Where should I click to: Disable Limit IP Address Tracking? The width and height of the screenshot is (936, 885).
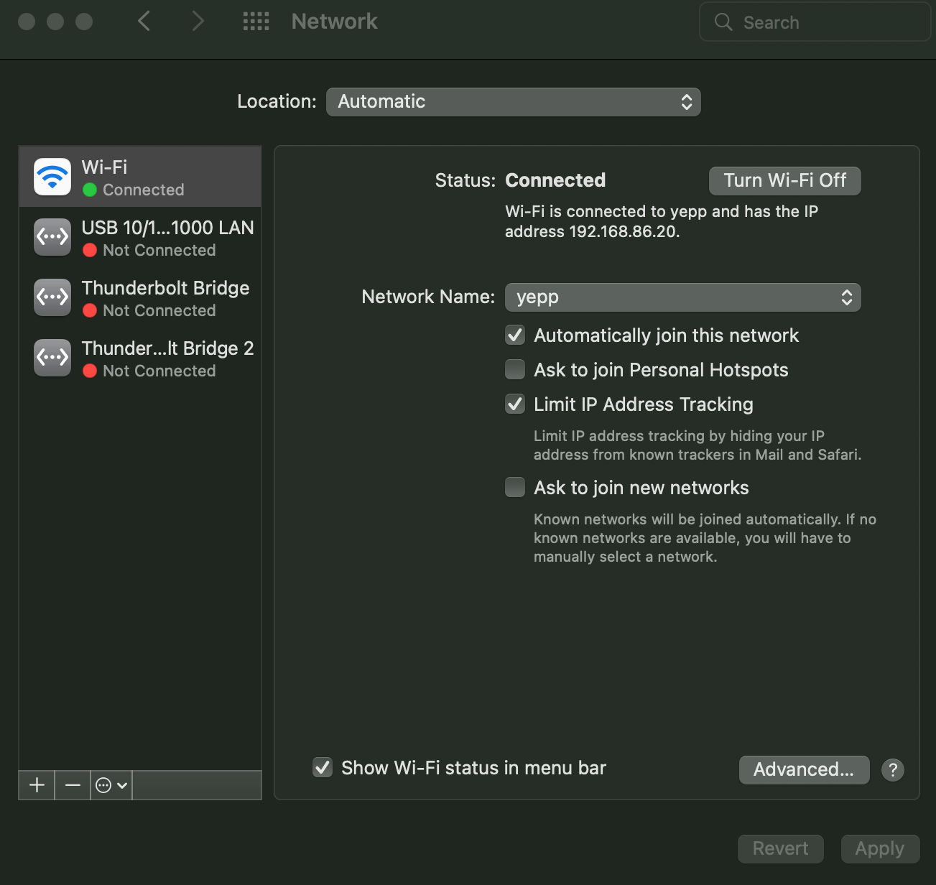point(515,404)
